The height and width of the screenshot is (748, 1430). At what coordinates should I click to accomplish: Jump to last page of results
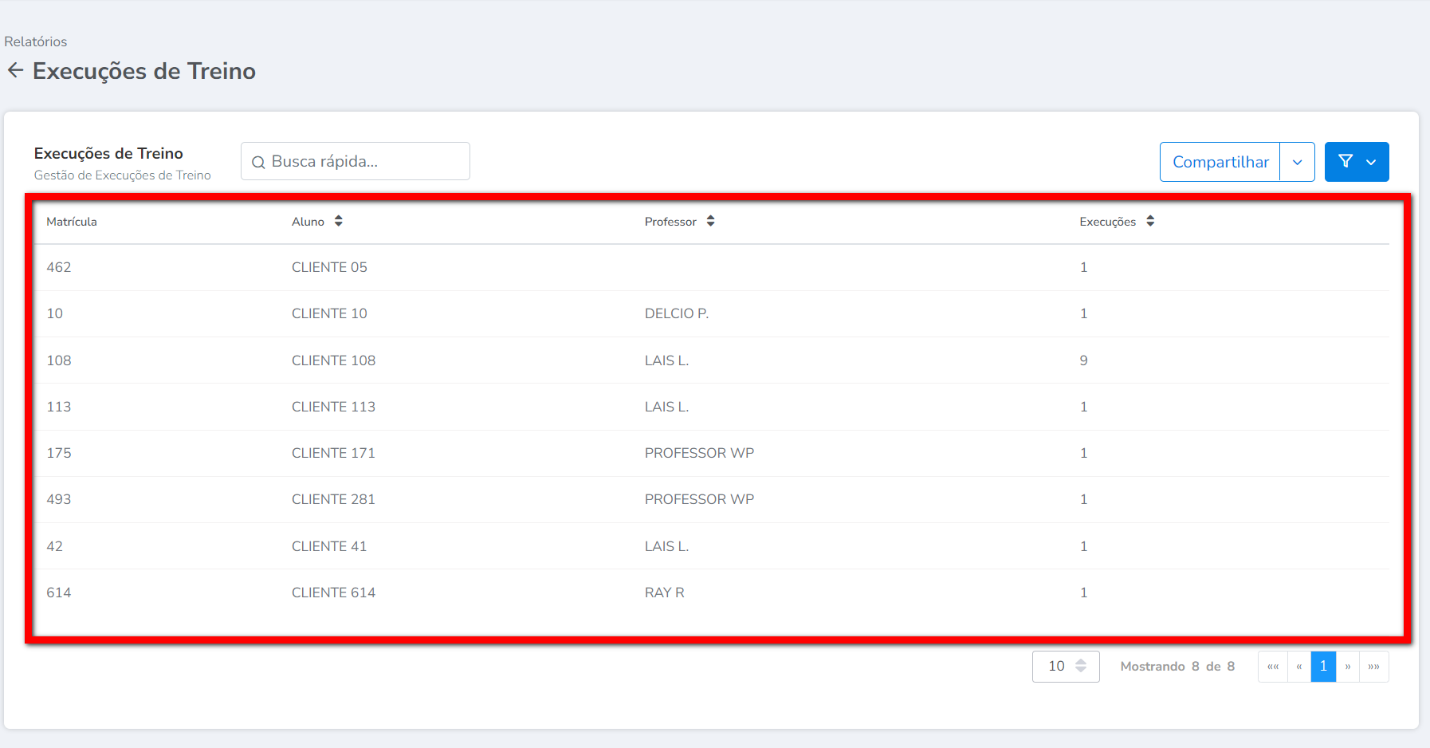[1373, 667]
